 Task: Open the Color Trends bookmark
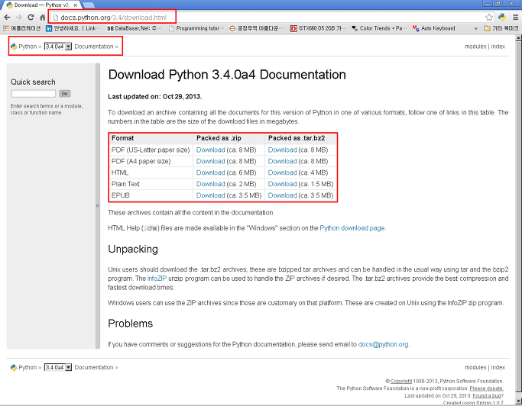(379, 28)
